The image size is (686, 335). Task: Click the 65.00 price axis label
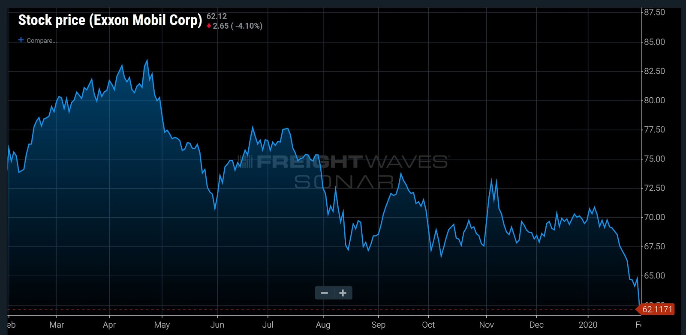(x=655, y=275)
